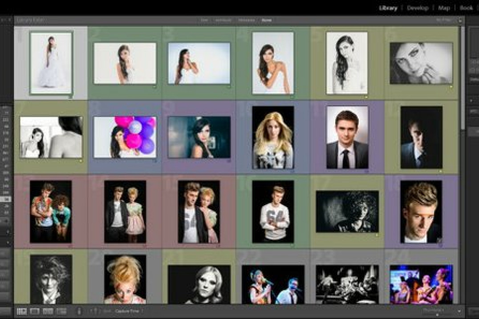This screenshot has height=319, width=479.
Task: Click None to clear the Library Filter
Action: [268, 20]
